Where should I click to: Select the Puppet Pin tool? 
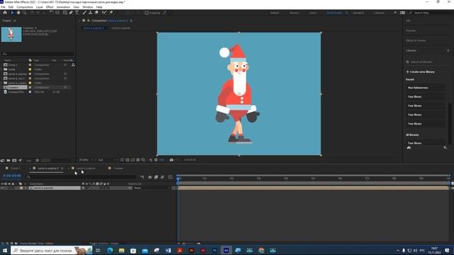click(x=111, y=13)
